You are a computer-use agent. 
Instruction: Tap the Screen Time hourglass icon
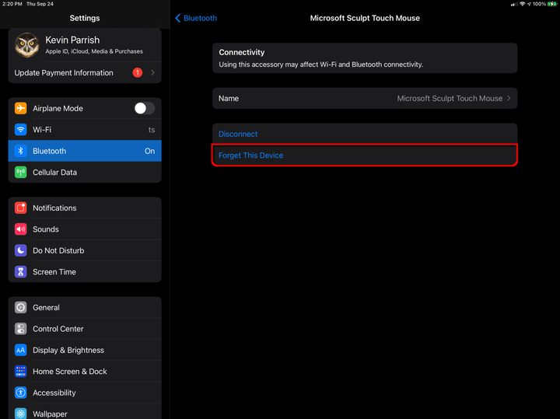(21, 272)
